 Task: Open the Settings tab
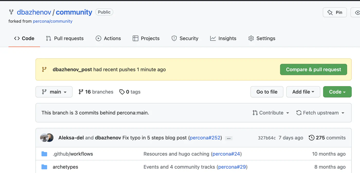tap(262, 38)
